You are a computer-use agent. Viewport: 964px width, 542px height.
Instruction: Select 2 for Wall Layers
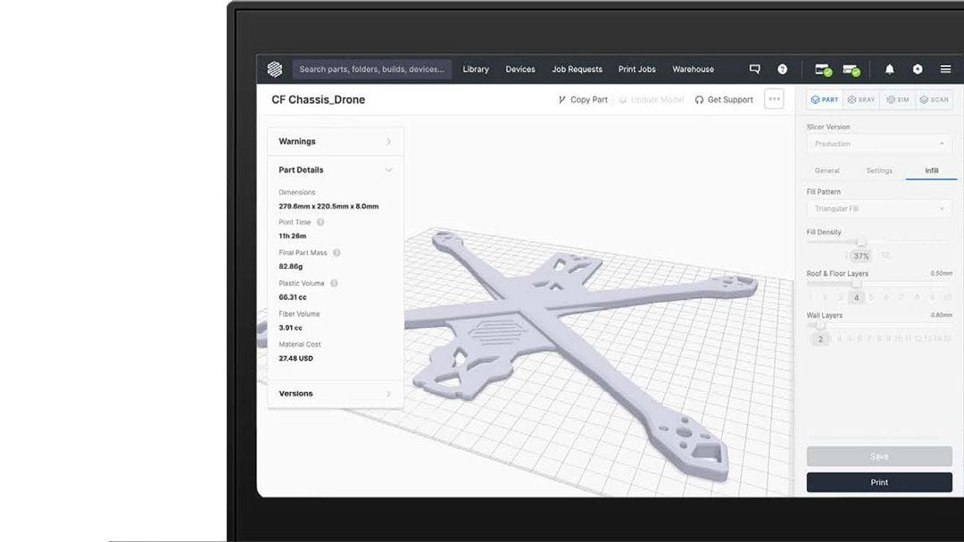point(820,338)
